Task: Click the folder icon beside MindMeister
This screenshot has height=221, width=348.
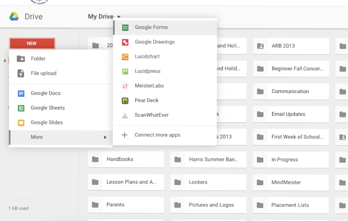Action: click(x=260, y=182)
